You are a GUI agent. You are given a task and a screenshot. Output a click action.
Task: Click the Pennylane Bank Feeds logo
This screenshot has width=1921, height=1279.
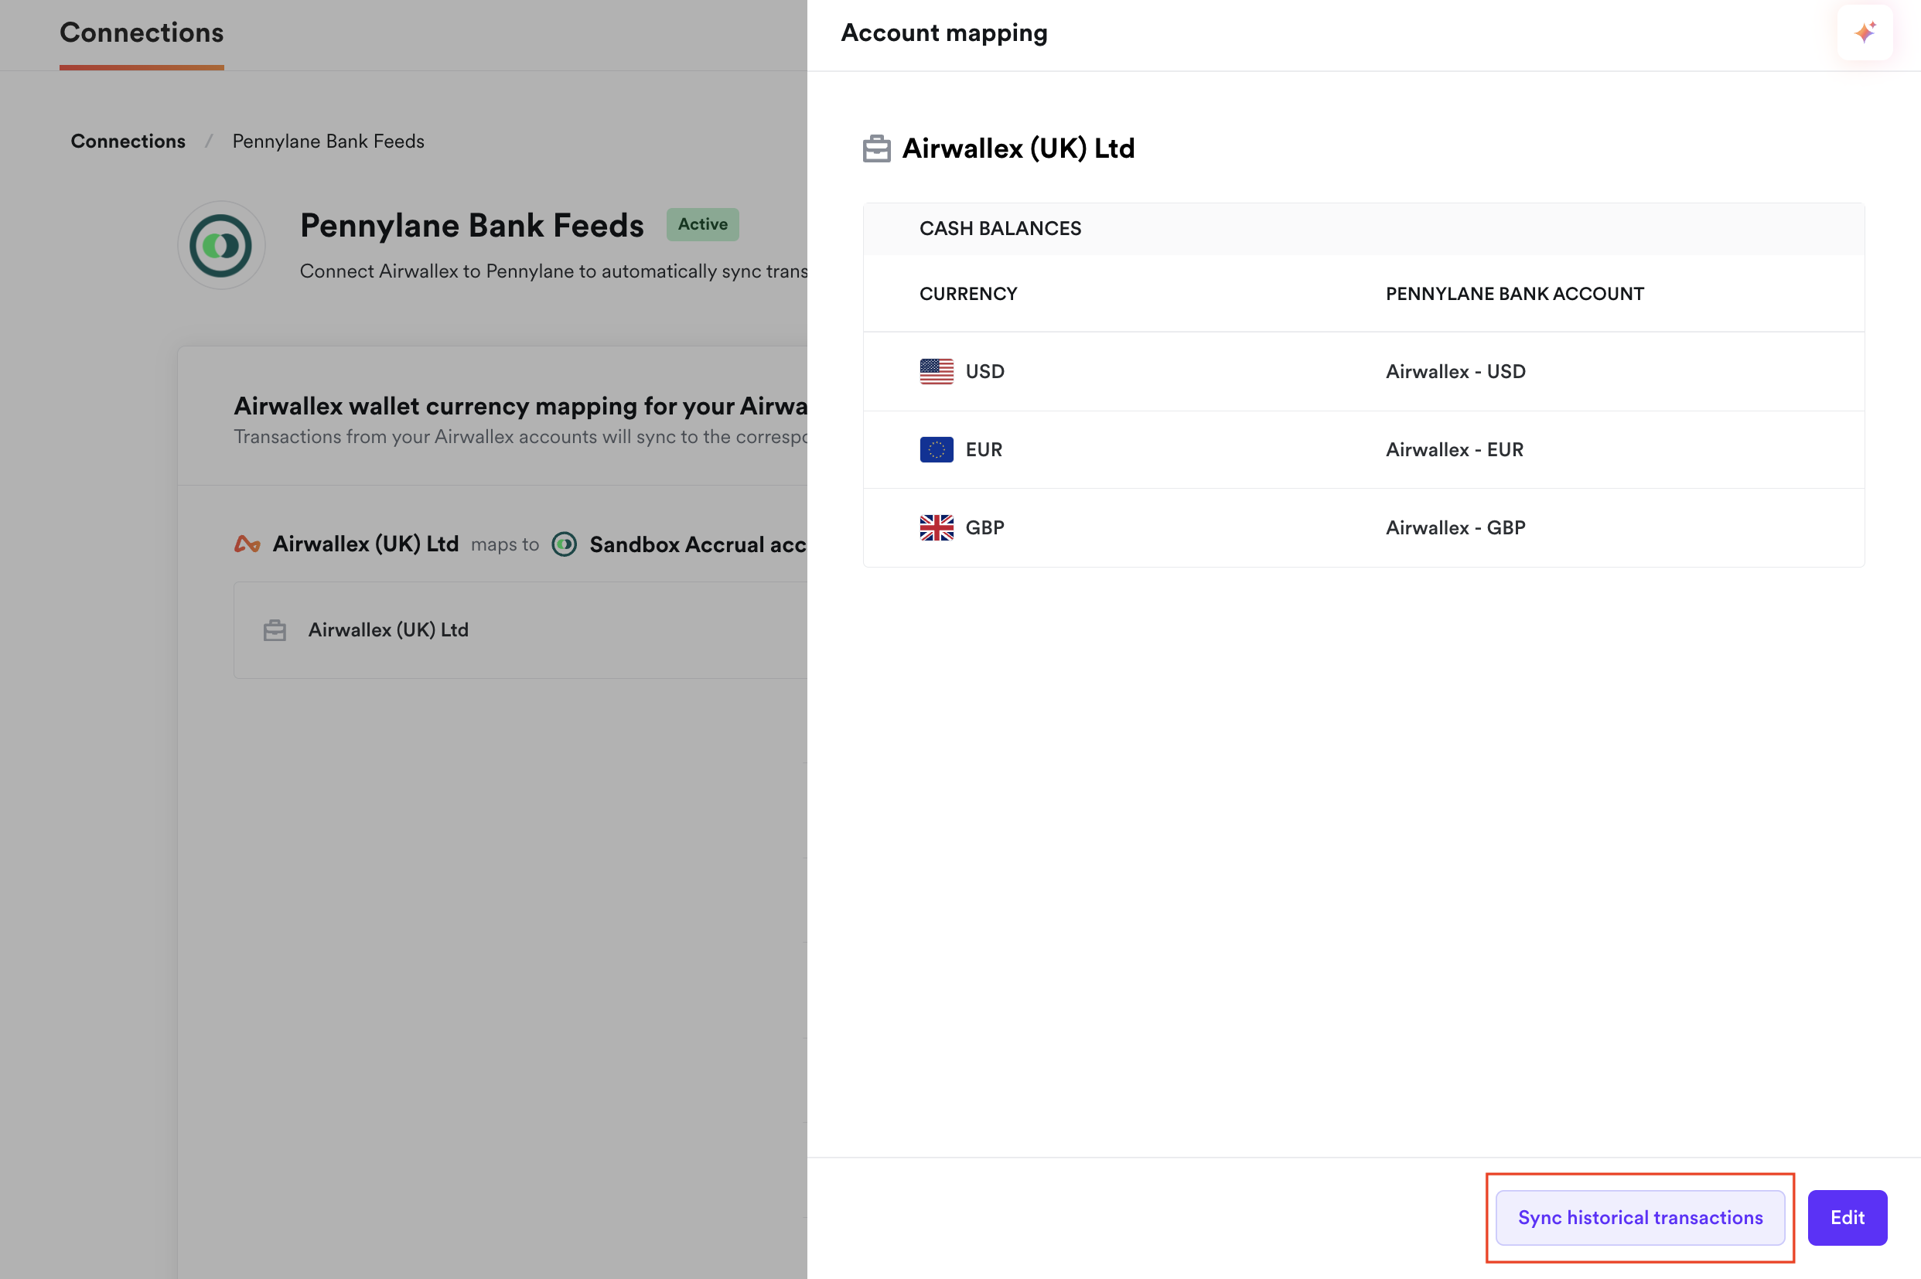221,244
